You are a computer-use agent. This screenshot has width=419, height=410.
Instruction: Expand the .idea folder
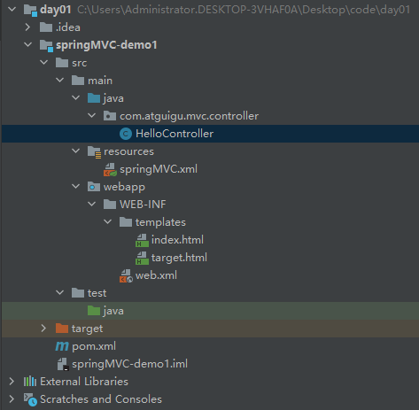point(27,27)
